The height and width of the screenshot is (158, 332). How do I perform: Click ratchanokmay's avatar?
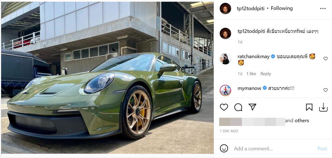pos(225,59)
